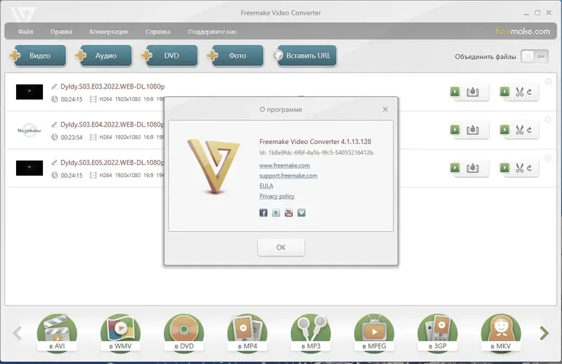Click green play beside scissors icon, E04 row
The width and height of the screenshot is (562, 364).
(x=504, y=129)
